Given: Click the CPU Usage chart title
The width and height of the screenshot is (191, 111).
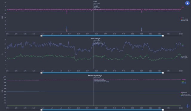Looking at the screenshot, I should coord(95,38).
